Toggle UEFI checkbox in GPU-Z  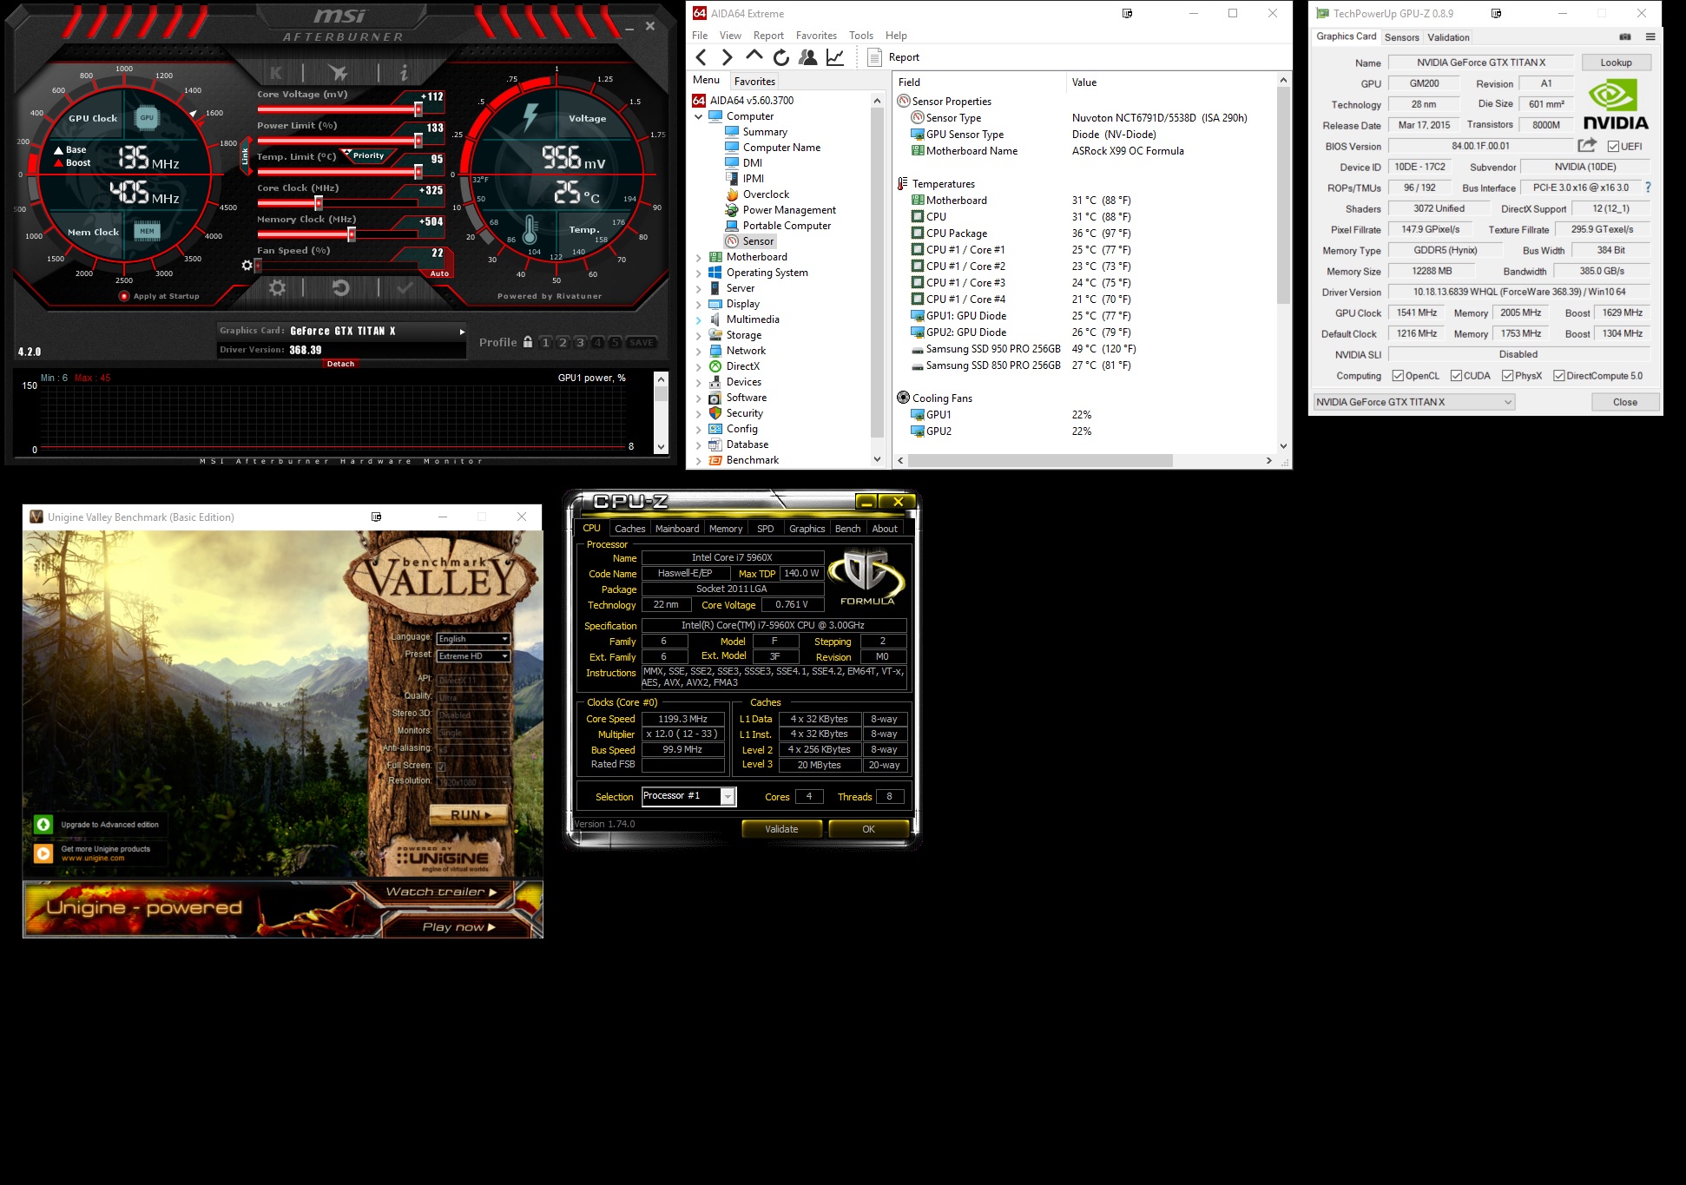click(x=1613, y=147)
